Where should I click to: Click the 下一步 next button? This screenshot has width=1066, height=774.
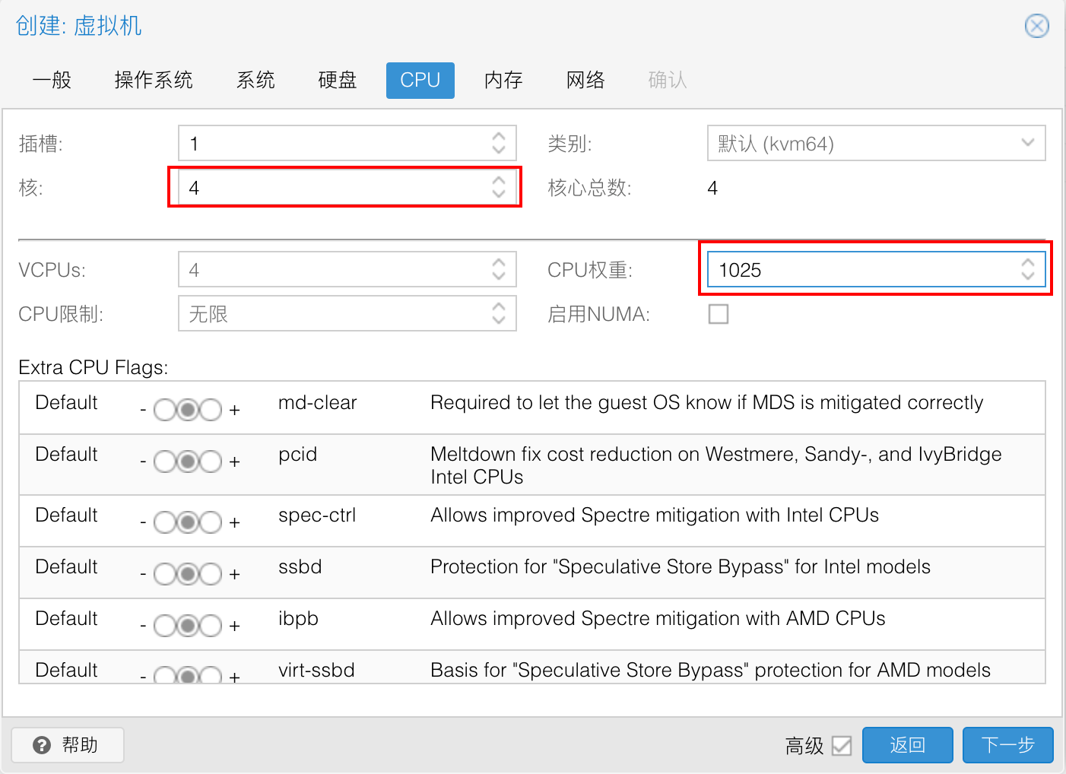pyautogui.click(x=1007, y=745)
